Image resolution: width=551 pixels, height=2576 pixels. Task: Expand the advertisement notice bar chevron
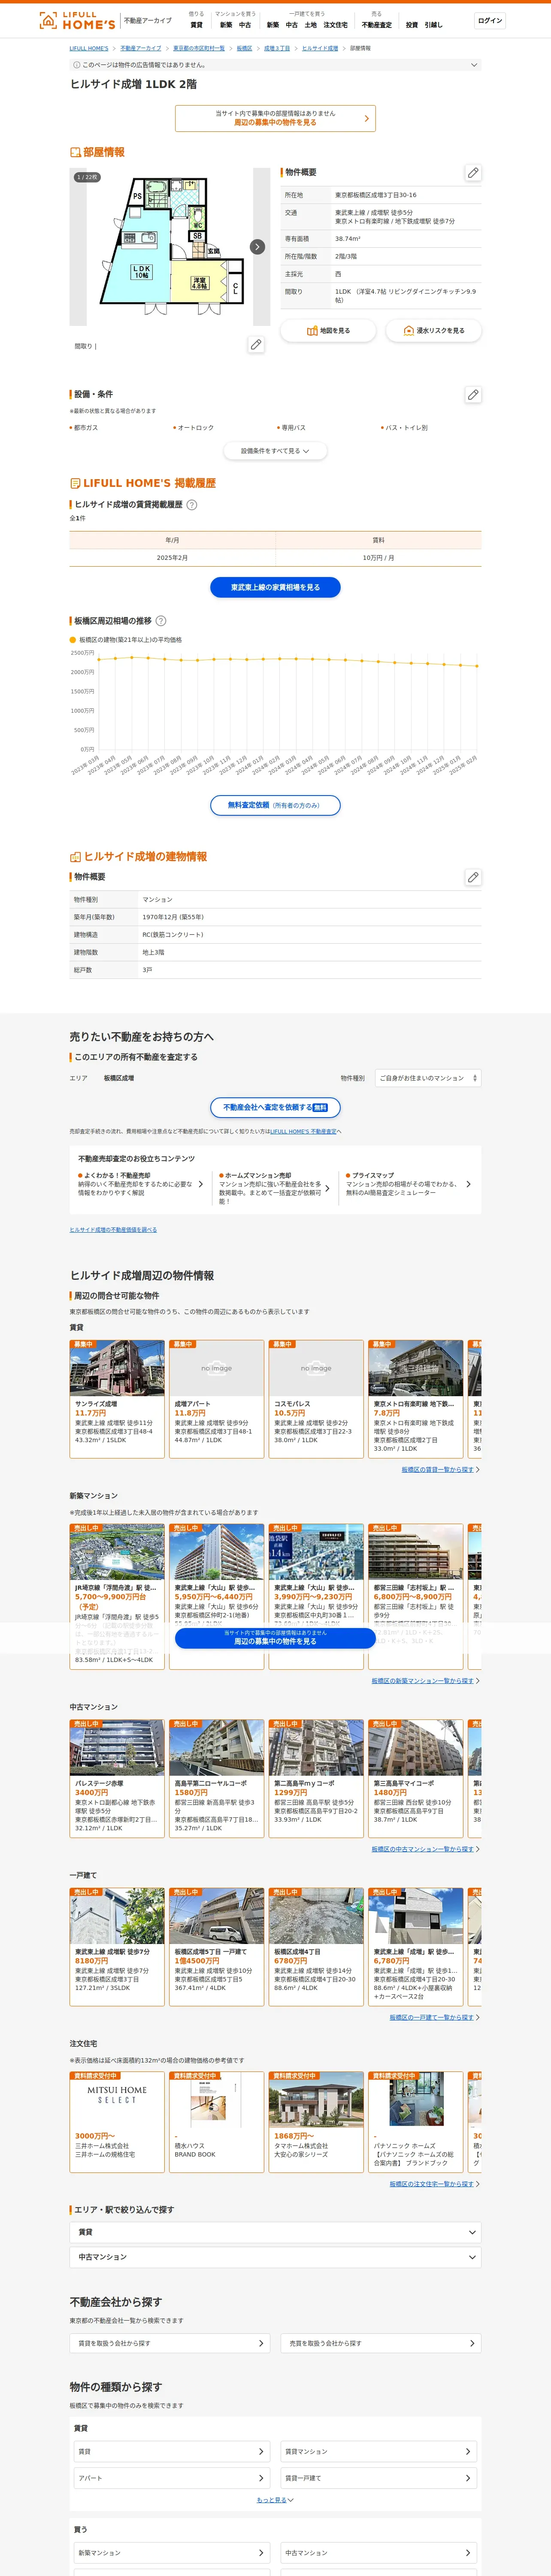pos(474,65)
